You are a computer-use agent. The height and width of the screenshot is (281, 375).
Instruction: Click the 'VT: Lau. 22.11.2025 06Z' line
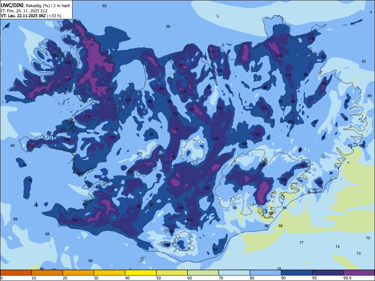click(x=23, y=16)
